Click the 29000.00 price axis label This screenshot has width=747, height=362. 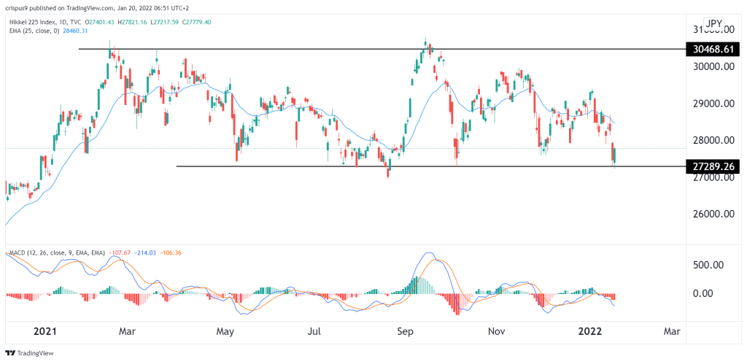pos(713,104)
